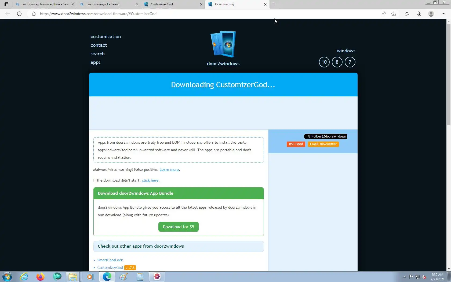451x282 pixels.
Task: Click the Download for $5 button
Action: click(178, 227)
